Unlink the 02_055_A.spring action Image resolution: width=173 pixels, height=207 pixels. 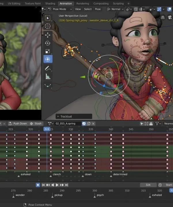click(93, 124)
